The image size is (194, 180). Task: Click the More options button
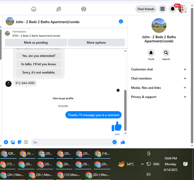click(96, 43)
